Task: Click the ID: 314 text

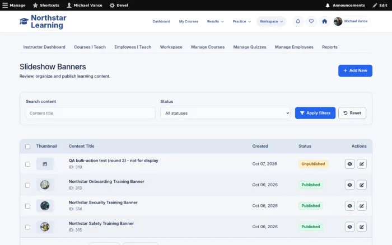Action: [75, 209]
